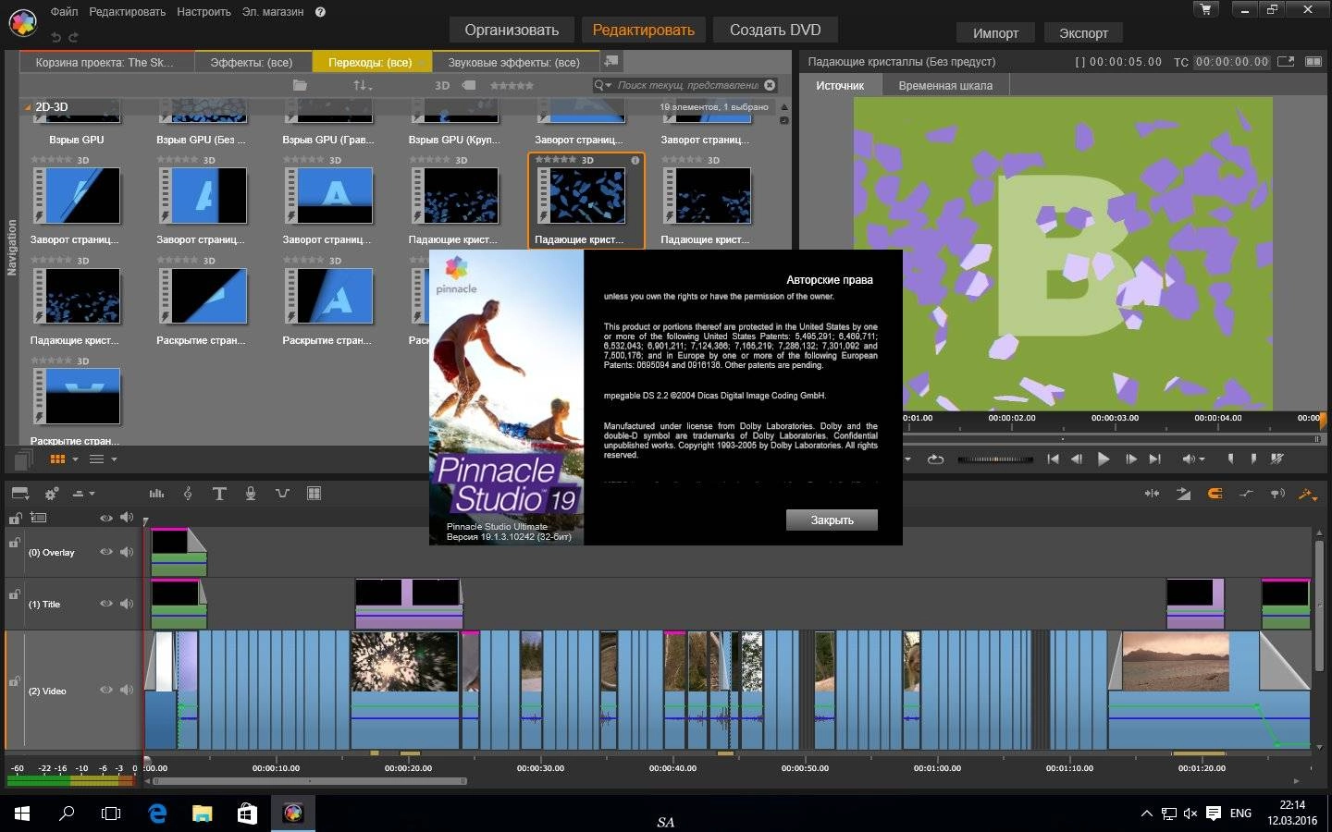Click the timeline horizontal zoom scrollbar
Viewport: 1332px width, 832px height.
tap(310, 781)
